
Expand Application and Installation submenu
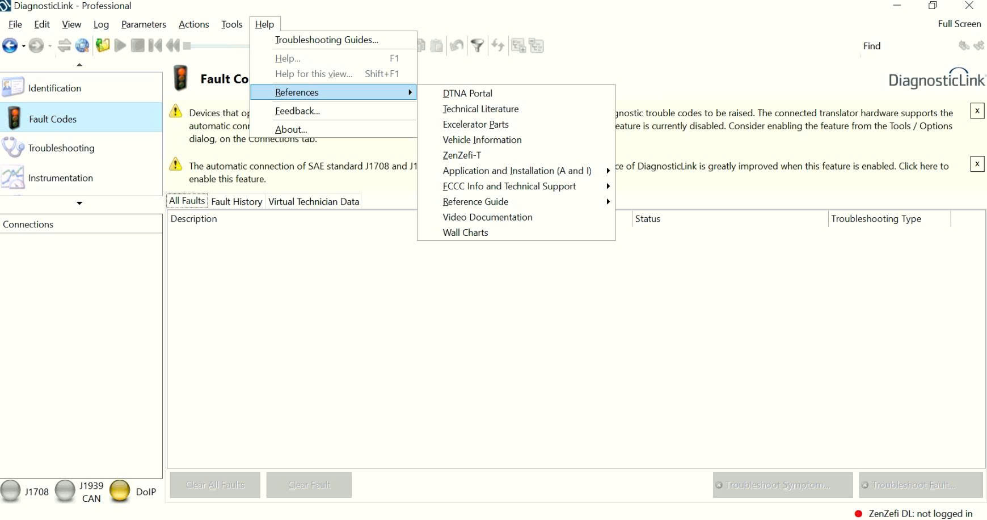click(x=516, y=171)
